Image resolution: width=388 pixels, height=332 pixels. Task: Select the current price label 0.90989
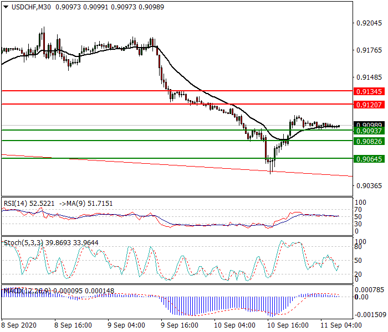point(369,124)
